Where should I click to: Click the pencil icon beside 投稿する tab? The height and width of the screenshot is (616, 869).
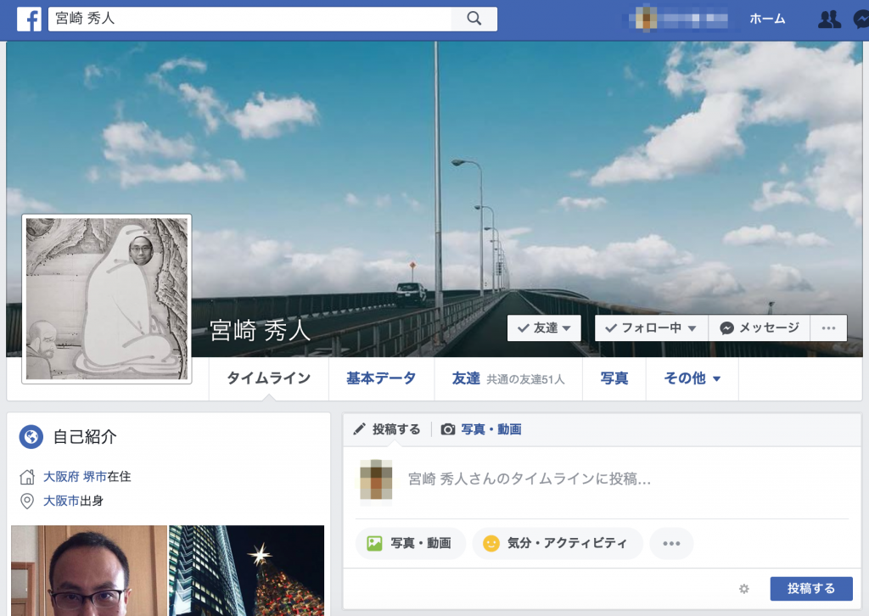coord(359,428)
